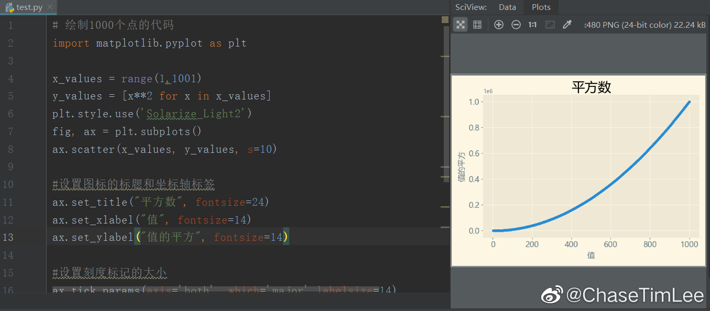710x311 pixels.
Task: Click the 'import matplotlib.pyplot as plt' line
Action: pos(149,43)
